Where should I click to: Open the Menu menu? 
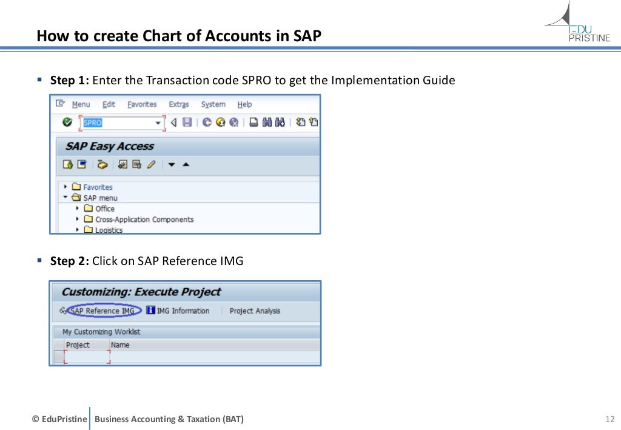(x=81, y=104)
